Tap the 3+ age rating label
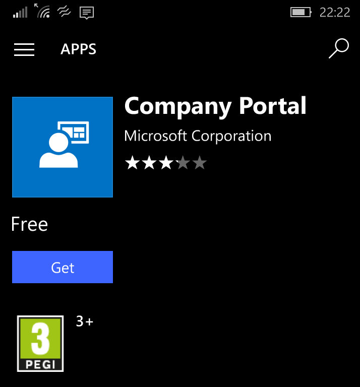This screenshot has width=360, height=387. coord(85,321)
